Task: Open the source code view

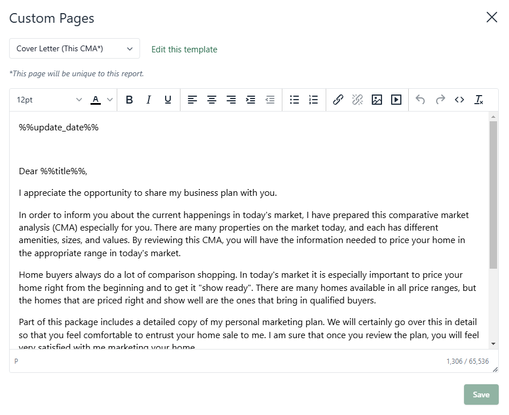Action: coord(459,100)
